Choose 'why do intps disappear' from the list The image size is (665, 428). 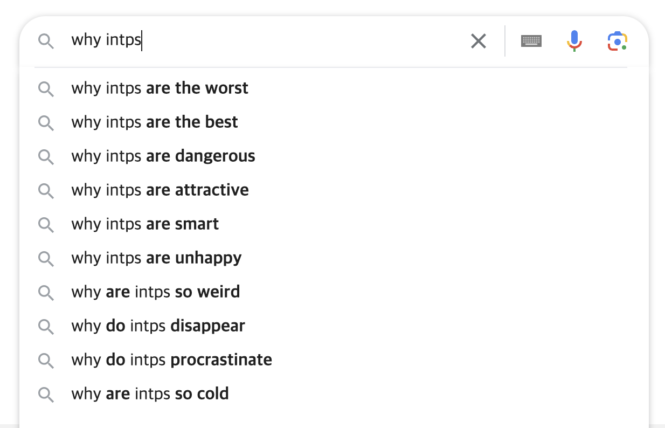tap(158, 327)
